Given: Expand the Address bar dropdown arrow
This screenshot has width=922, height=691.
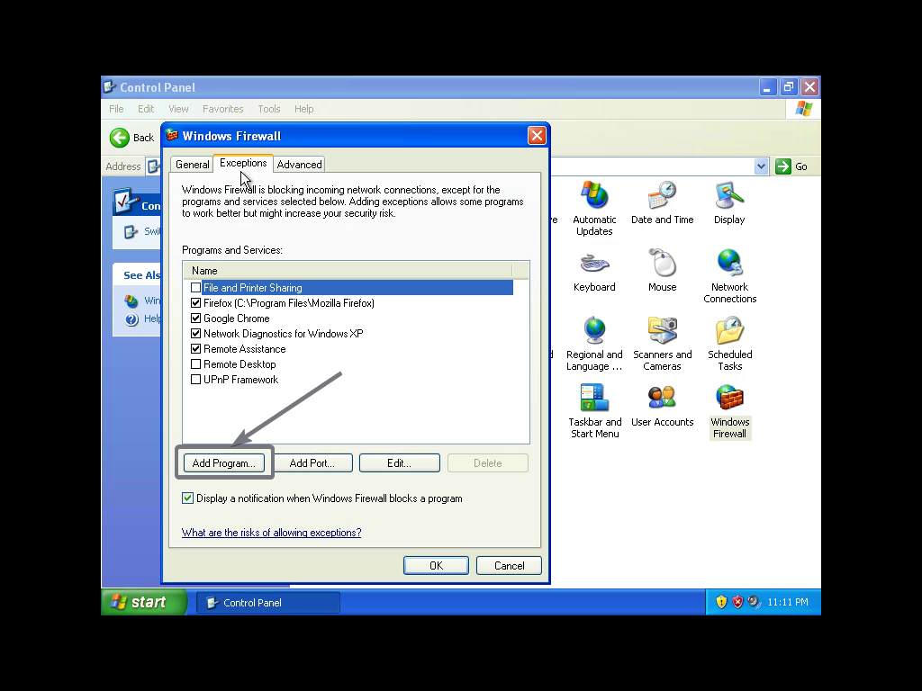Looking at the screenshot, I should (x=761, y=166).
